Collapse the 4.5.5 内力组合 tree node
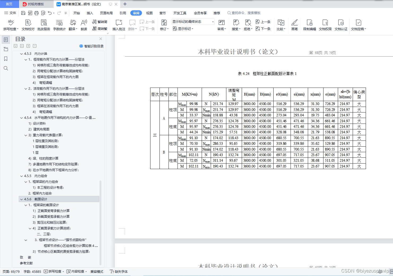 coord(21,176)
